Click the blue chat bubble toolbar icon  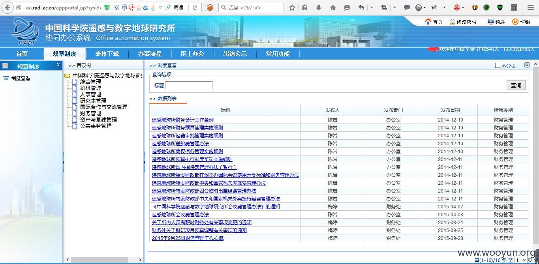tap(407, 7)
